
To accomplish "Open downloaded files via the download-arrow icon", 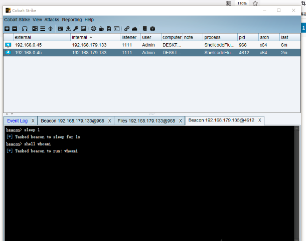I will tap(68, 29).
